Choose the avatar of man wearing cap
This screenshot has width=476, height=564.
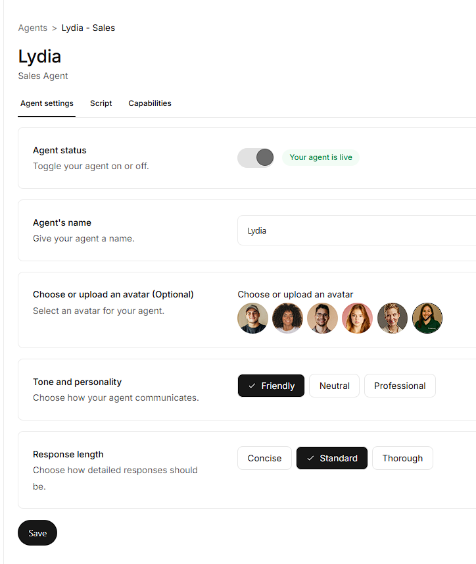pos(252,319)
